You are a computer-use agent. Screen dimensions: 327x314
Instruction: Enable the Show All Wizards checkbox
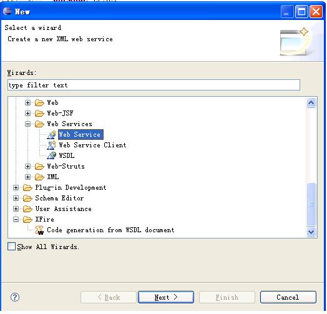tap(11, 247)
